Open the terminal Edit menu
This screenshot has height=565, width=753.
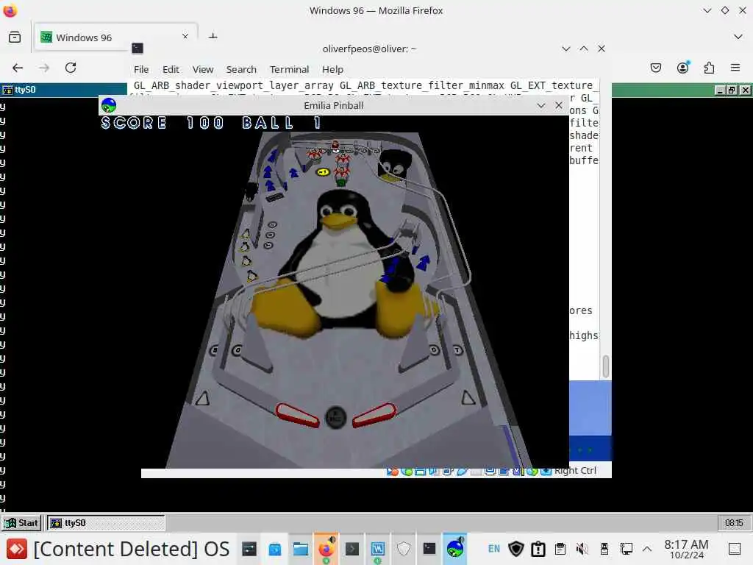(x=171, y=70)
